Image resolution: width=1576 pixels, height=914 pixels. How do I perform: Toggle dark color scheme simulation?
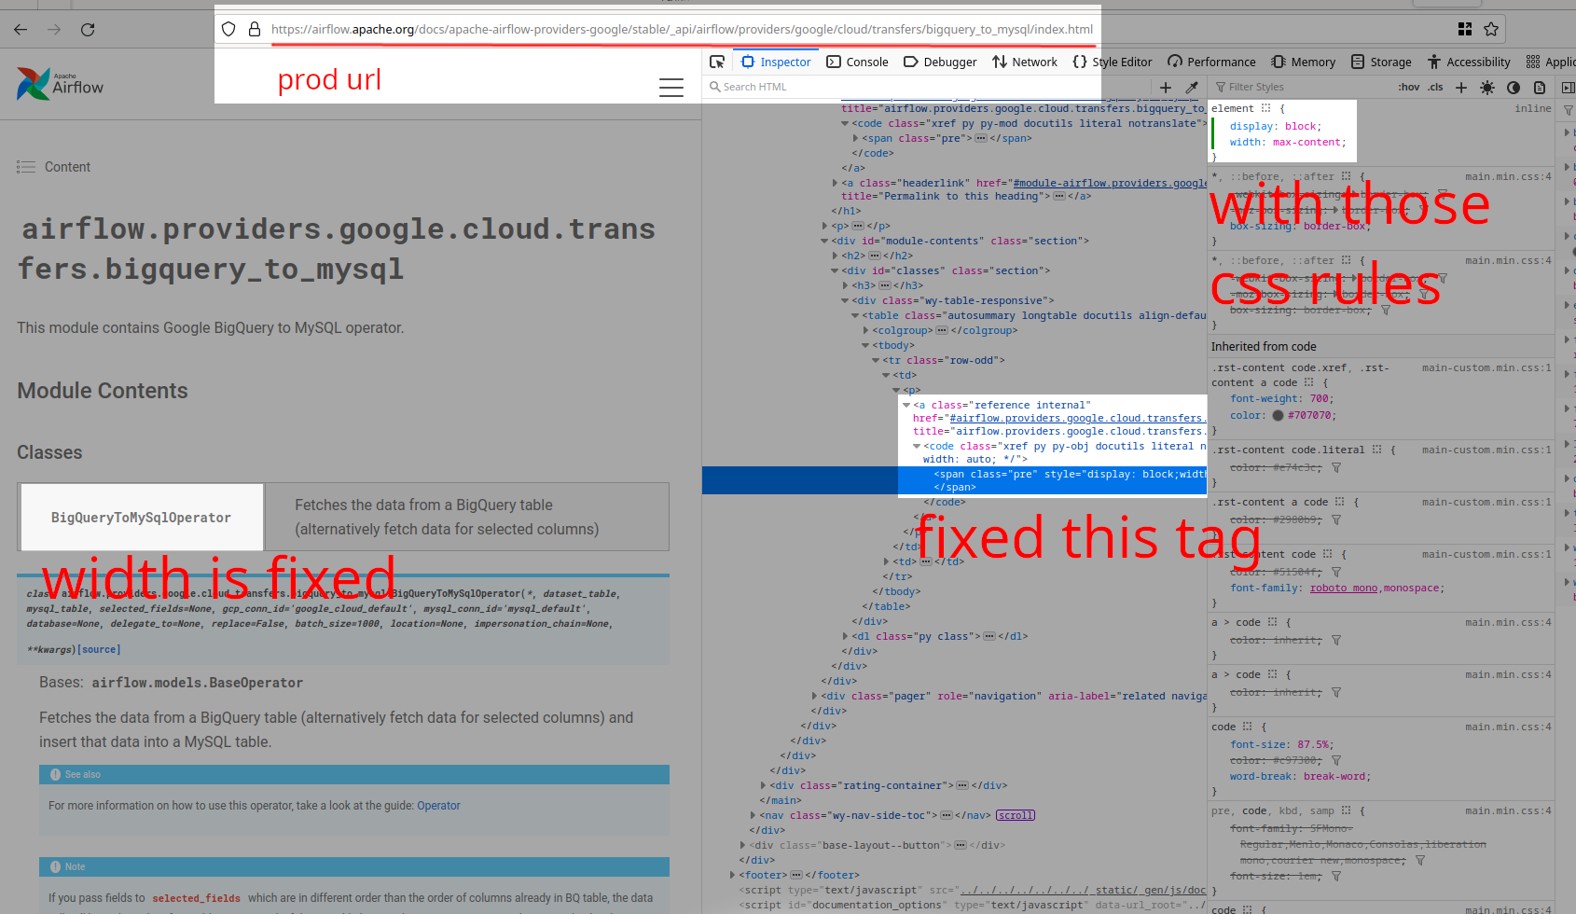1514,87
